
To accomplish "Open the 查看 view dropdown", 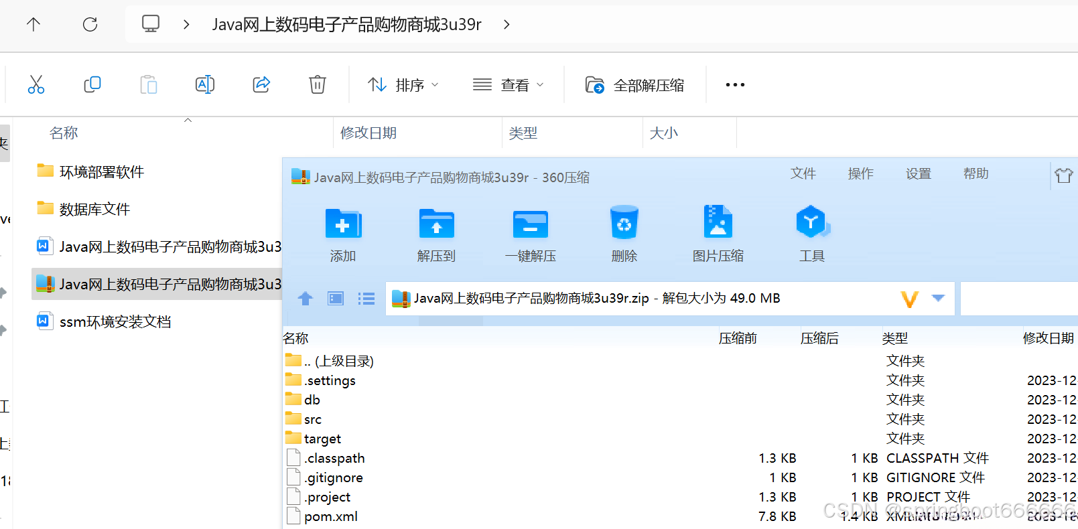I will click(x=508, y=85).
